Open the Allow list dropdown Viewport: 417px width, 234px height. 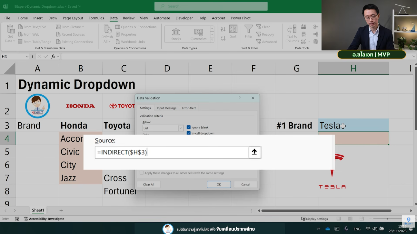tap(181, 128)
